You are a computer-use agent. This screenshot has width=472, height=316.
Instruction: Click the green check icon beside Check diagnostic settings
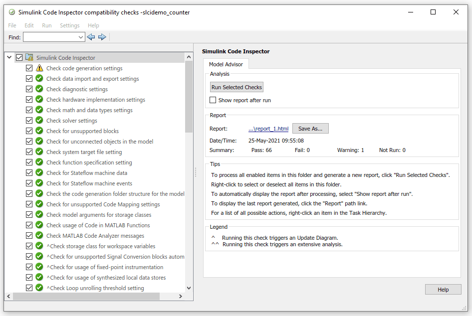pyautogui.click(x=39, y=89)
